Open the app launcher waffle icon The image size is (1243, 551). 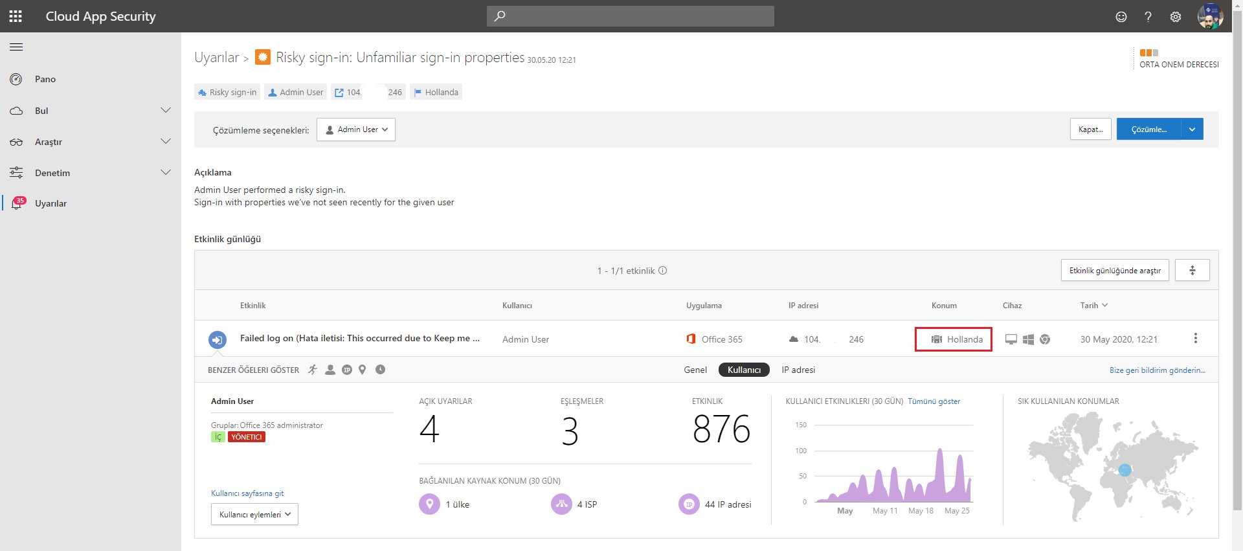tap(16, 16)
